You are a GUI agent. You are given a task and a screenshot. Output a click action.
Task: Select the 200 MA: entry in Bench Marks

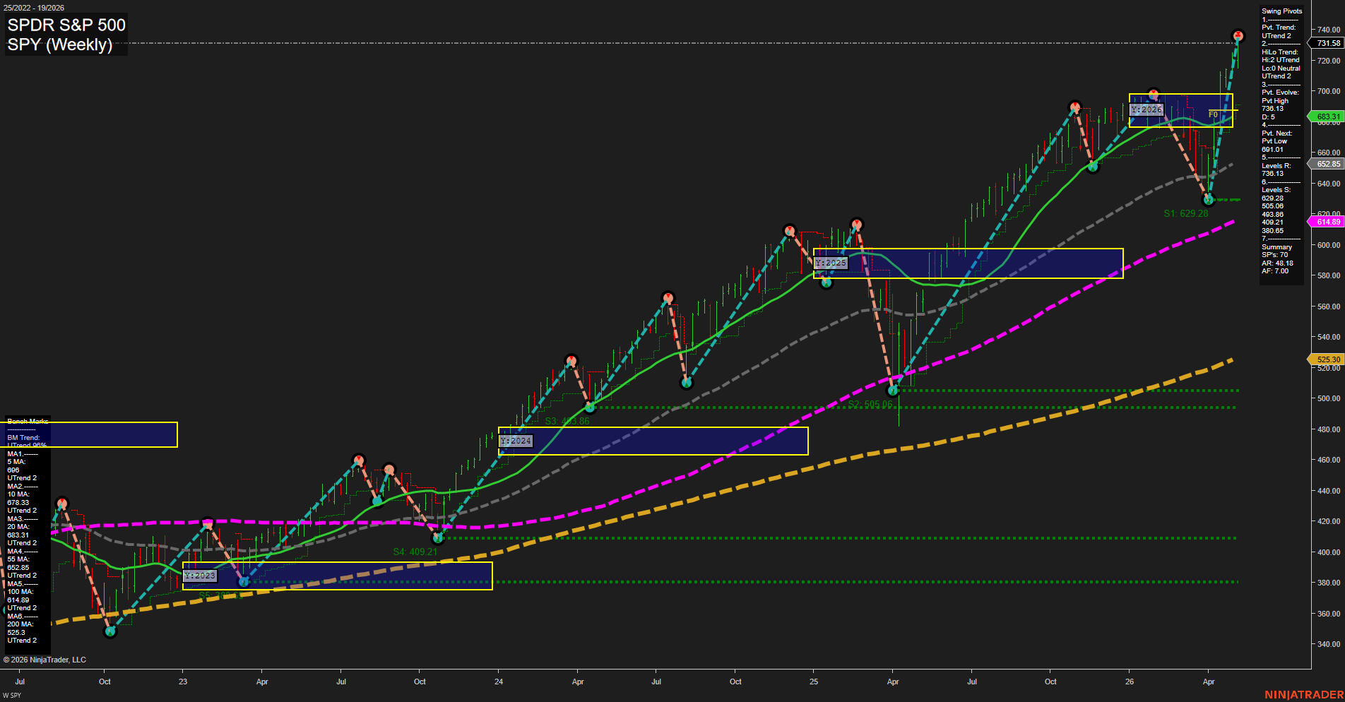pos(20,624)
